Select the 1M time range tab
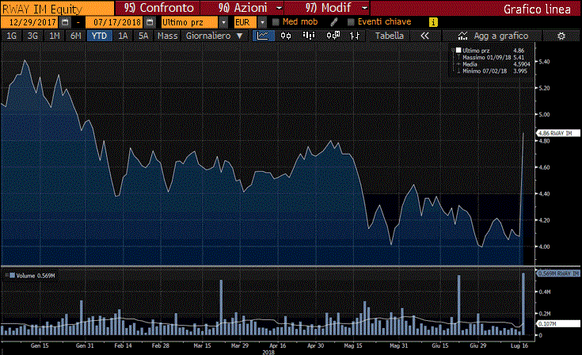Screen dimensions: 582x355 coord(54,36)
